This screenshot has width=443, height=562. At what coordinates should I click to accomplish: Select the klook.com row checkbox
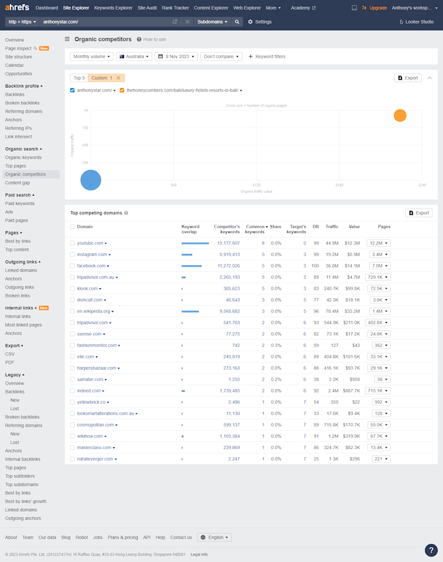pos(73,289)
